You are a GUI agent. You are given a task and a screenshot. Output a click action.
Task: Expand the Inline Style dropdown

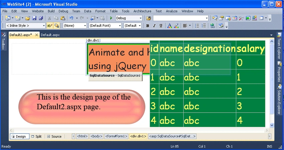(x=25, y=25)
